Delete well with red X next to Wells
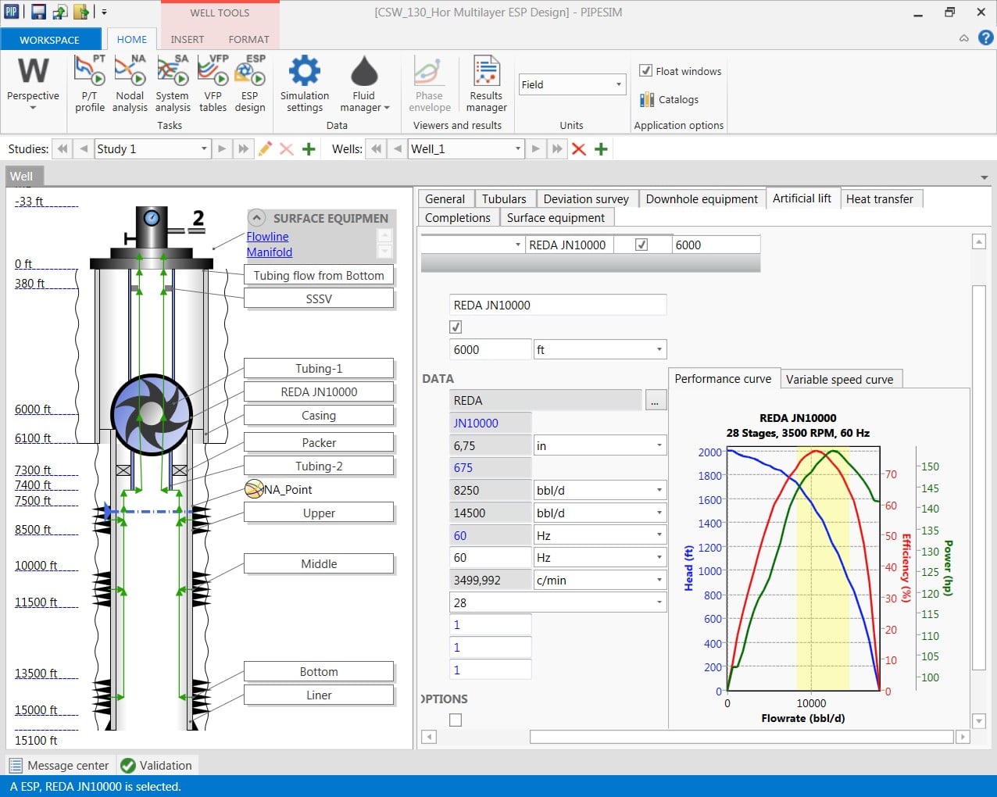Viewport: 997px width, 797px height. pyautogui.click(x=579, y=148)
